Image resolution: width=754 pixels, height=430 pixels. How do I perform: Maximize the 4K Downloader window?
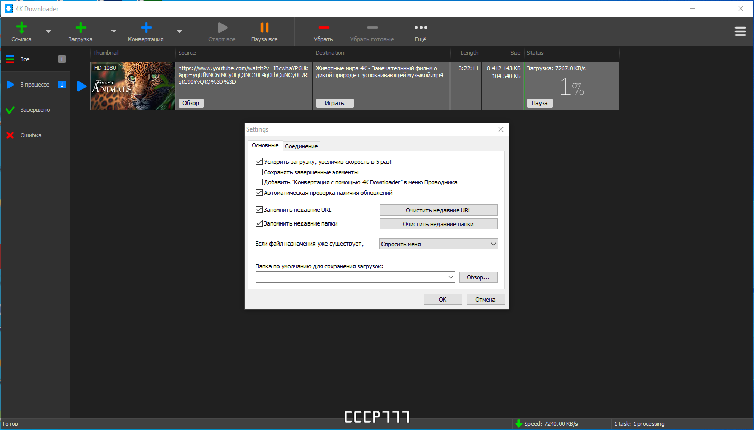coord(716,8)
